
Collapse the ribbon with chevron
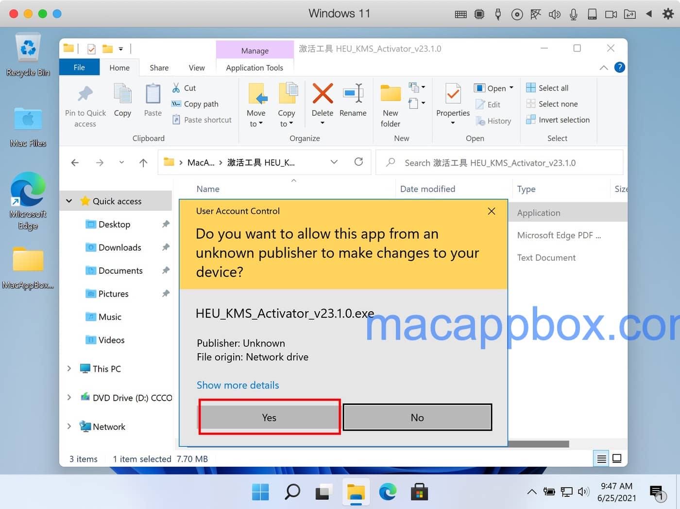pos(604,68)
